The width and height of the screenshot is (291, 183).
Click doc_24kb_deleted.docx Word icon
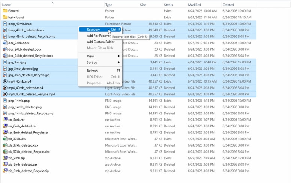pos(5,49)
